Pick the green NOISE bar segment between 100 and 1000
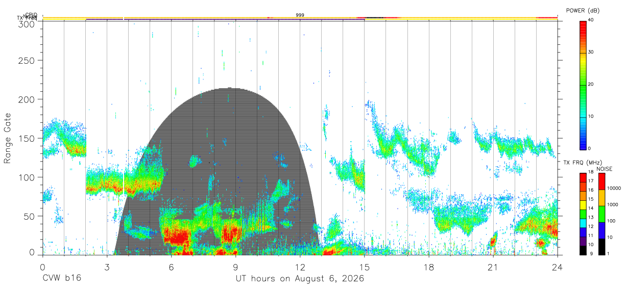627x289 pixels. [x=601, y=214]
